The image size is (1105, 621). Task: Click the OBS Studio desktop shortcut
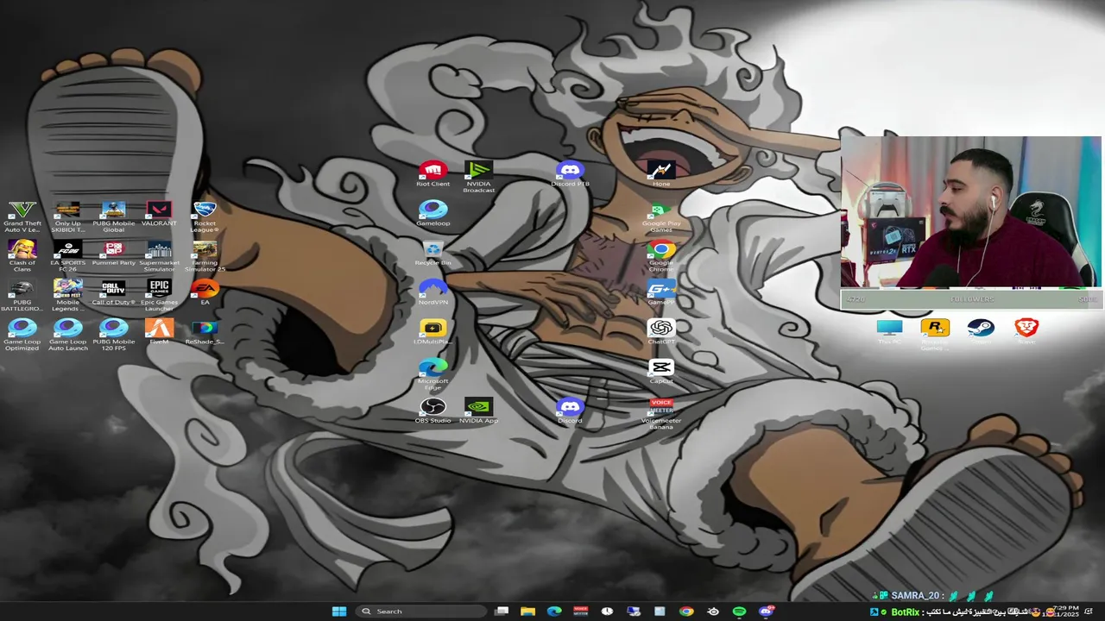[x=433, y=411]
